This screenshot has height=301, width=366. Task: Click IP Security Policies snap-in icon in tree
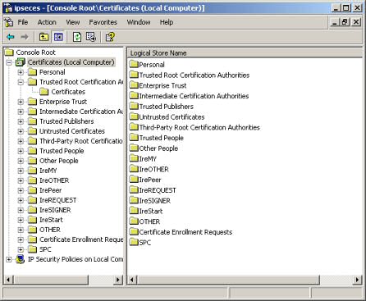tap(21, 259)
